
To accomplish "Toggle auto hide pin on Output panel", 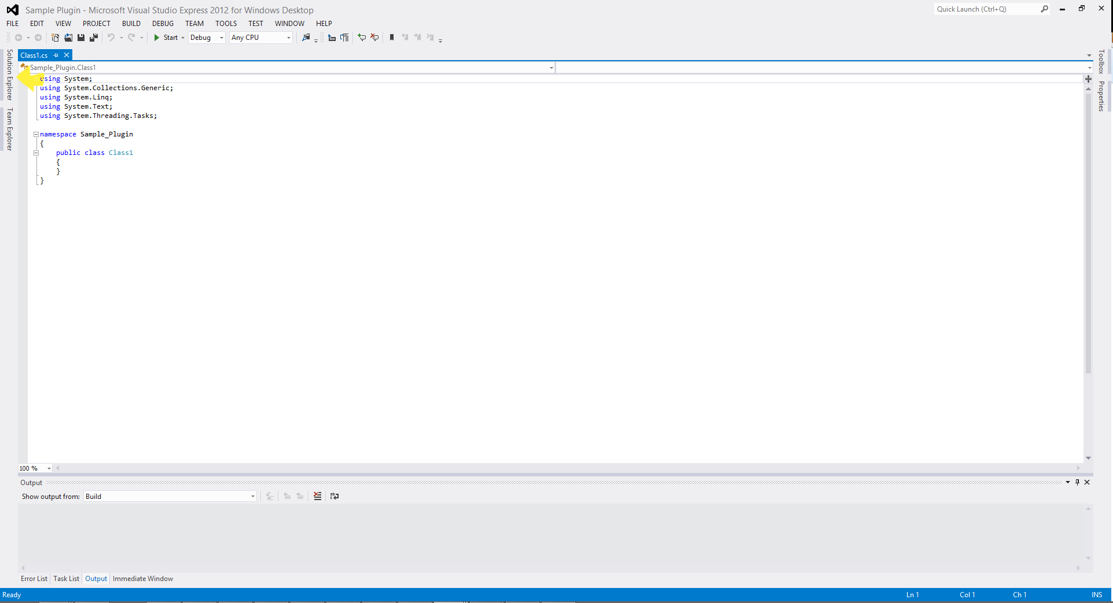I will (1077, 482).
